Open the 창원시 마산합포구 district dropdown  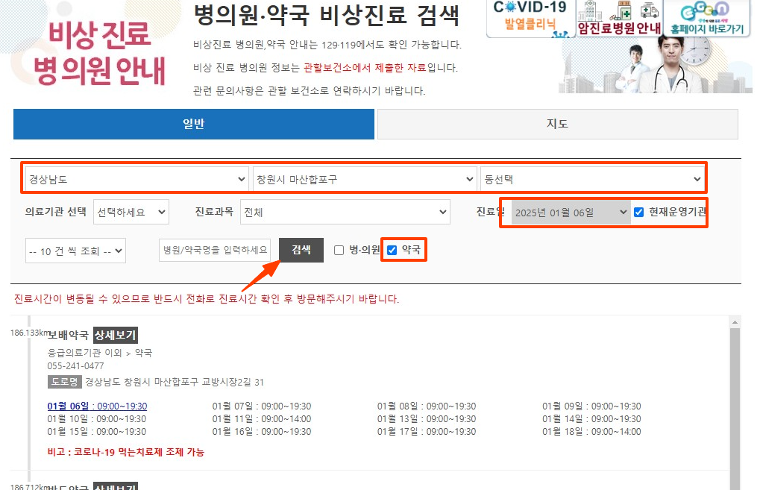[365, 179]
